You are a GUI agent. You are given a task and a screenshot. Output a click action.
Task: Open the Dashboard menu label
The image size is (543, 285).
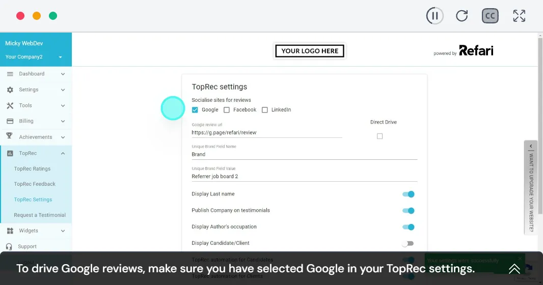coord(32,74)
